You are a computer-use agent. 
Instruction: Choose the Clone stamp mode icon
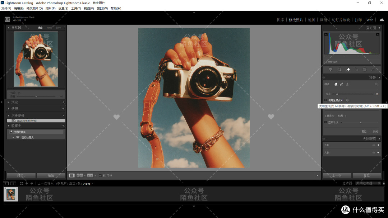click(x=347, y=84)
